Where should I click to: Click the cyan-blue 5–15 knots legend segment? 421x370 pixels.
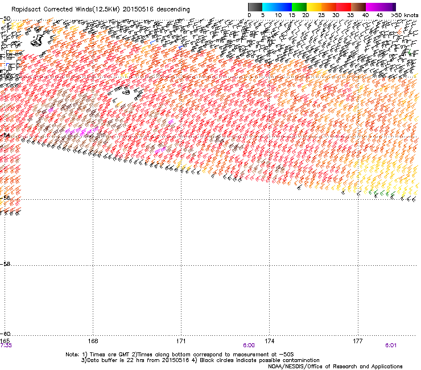click(277, 7)
